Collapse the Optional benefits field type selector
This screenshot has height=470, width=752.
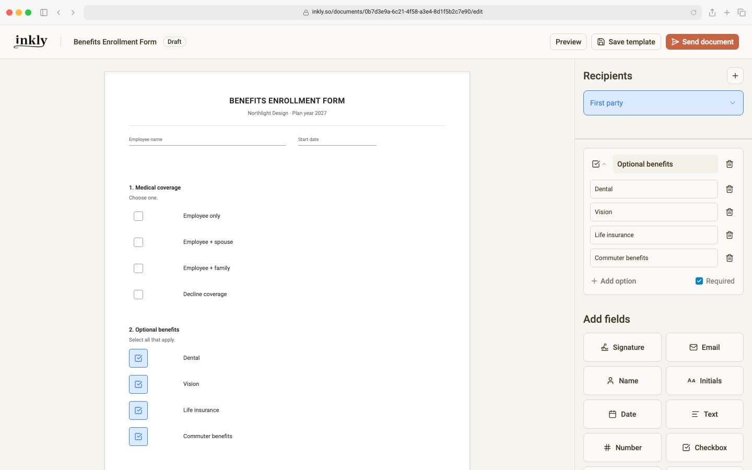click(x=599, y=164)
